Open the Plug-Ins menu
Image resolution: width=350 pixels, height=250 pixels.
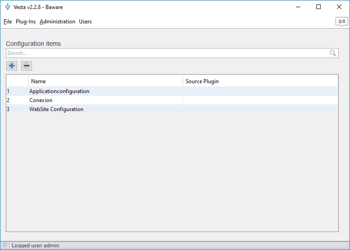tap(26, 22)
